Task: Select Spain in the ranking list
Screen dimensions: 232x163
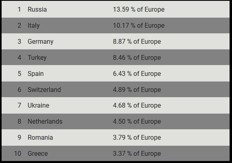Action: click(36, 73)
